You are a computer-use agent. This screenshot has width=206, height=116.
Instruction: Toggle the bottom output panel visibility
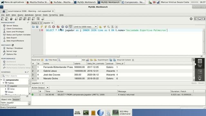[x=200, y=19]
